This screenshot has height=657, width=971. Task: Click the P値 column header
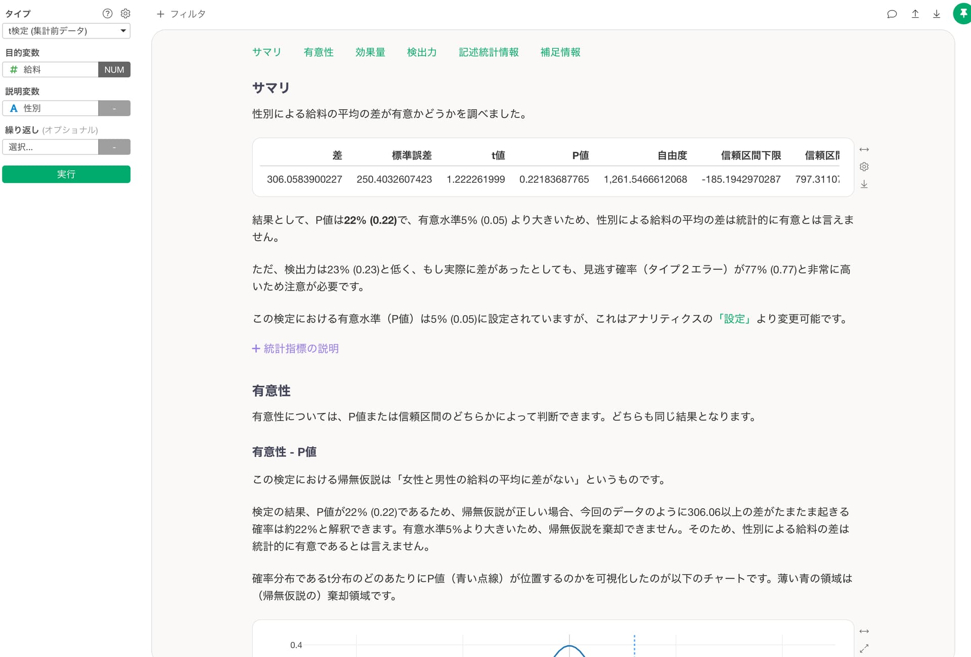tap(581, 156)
